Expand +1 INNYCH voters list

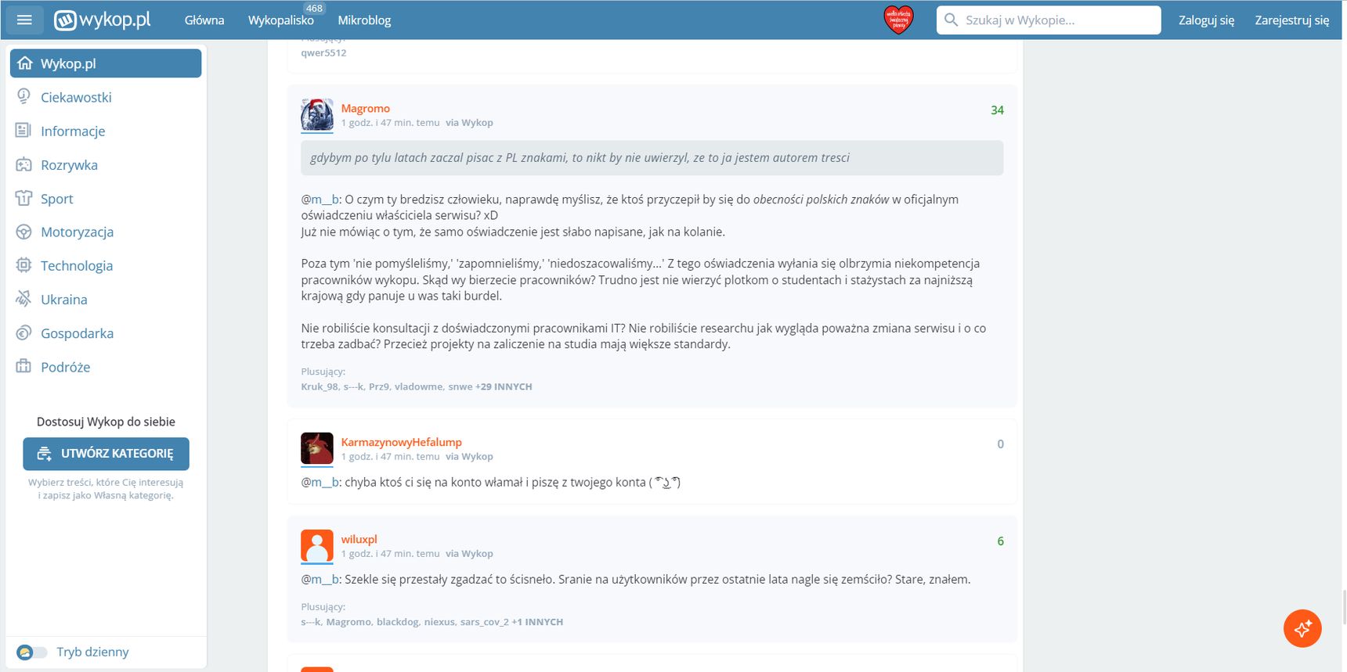537,622
